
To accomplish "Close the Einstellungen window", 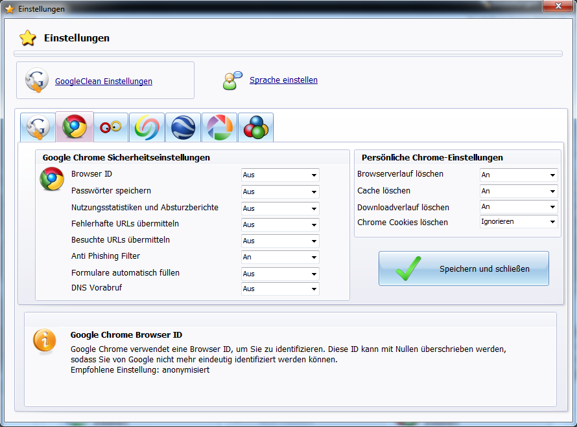I will [x=558, y=6].
